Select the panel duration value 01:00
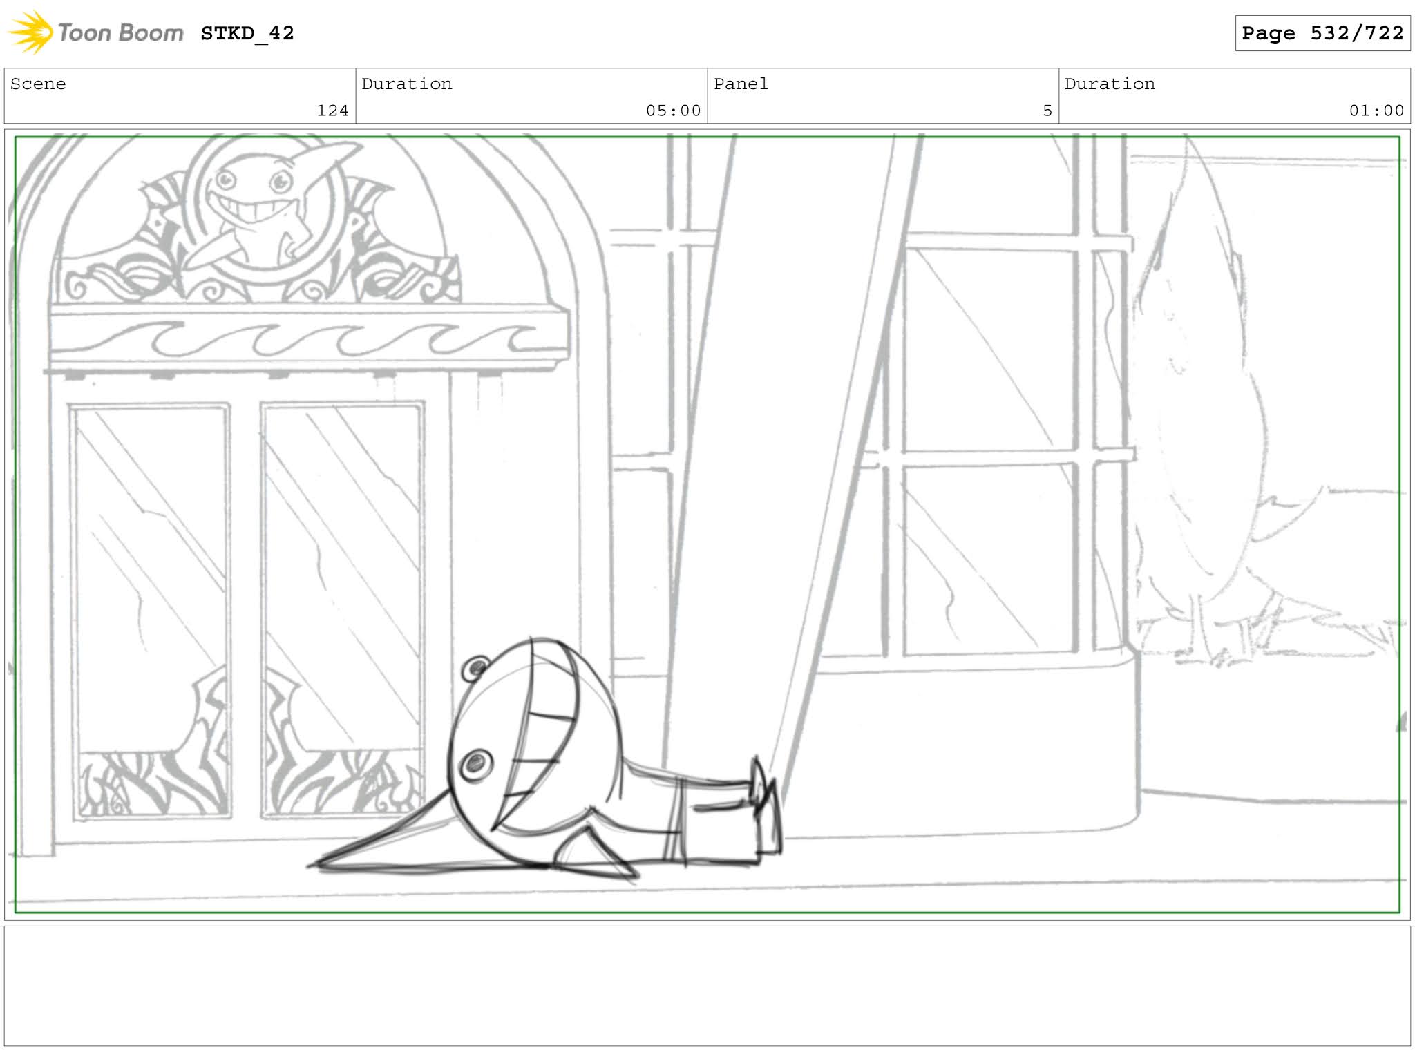This screenshot has width=1415, height=1050. [x=1376, y=111]
